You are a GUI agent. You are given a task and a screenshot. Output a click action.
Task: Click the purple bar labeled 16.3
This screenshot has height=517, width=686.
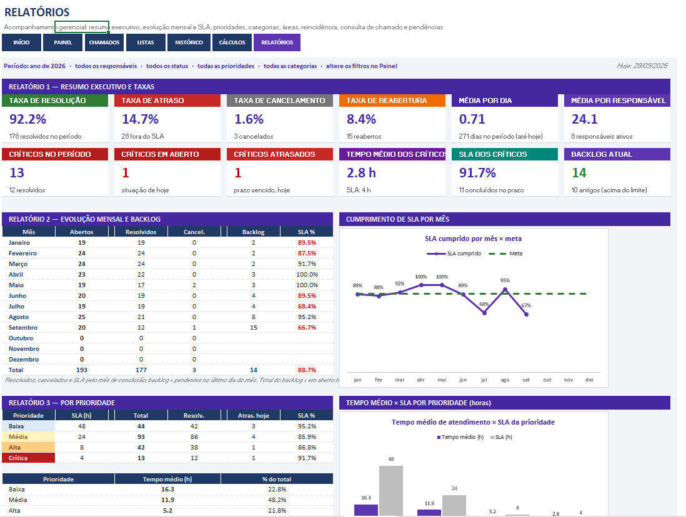point(365,510)
